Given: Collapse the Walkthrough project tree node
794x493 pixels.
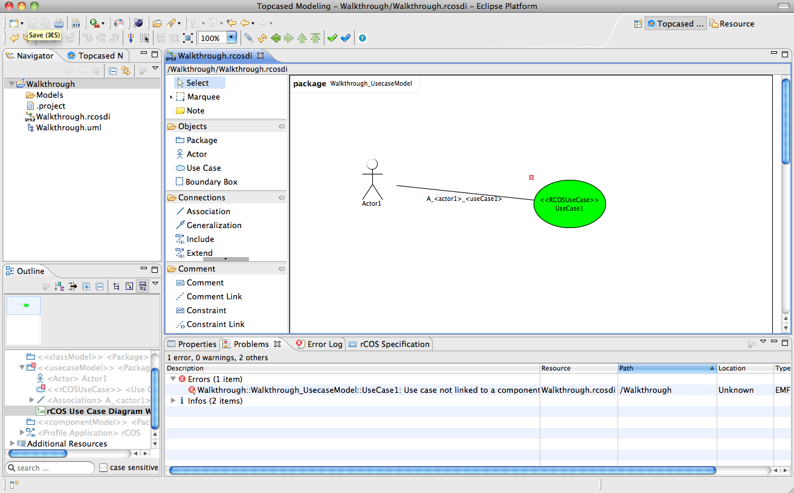Looking at the screenshot, I should click(11, 84).
